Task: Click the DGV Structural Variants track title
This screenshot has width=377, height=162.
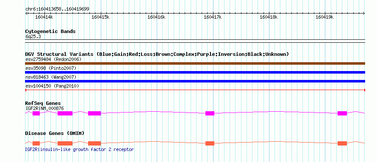Action: coord(157,54)
